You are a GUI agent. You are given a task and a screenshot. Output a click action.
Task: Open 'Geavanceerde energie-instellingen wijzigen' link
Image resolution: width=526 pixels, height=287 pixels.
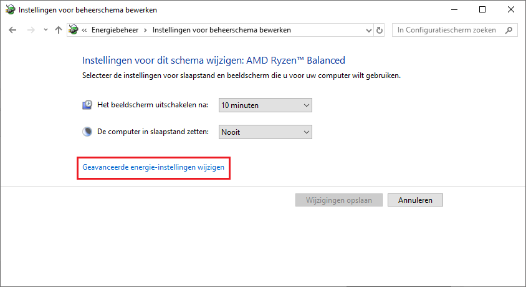pyautogui.click(x=153, y=167)
